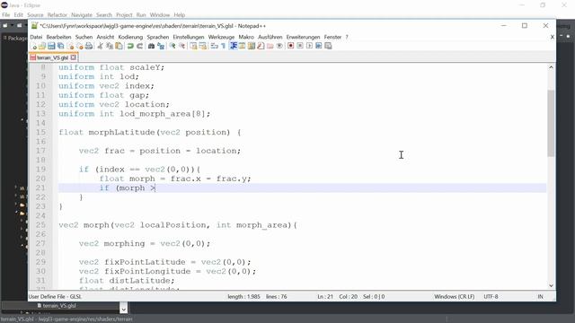Open the Datei menu
Viewport: 575px width, 323px height.
coord(36,37)
